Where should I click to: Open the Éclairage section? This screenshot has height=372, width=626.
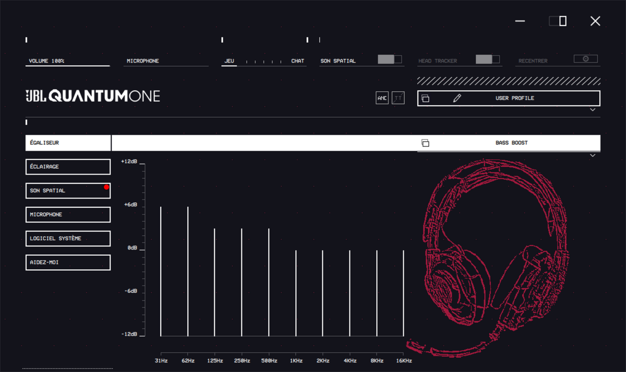coord(68,167)
